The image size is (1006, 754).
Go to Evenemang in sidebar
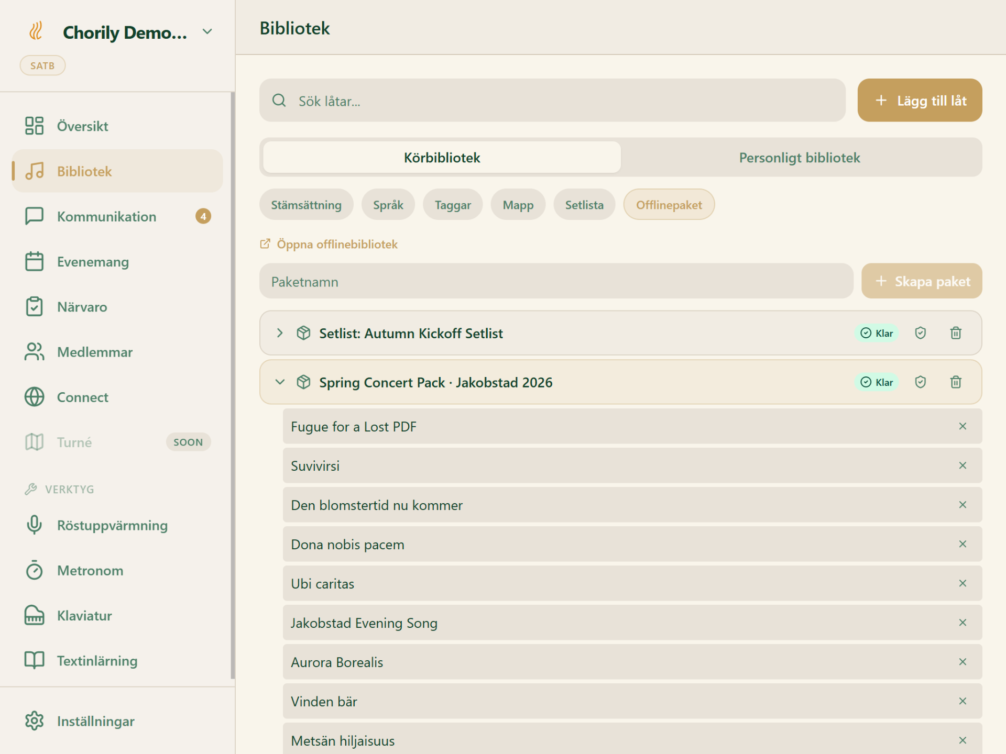117,261
